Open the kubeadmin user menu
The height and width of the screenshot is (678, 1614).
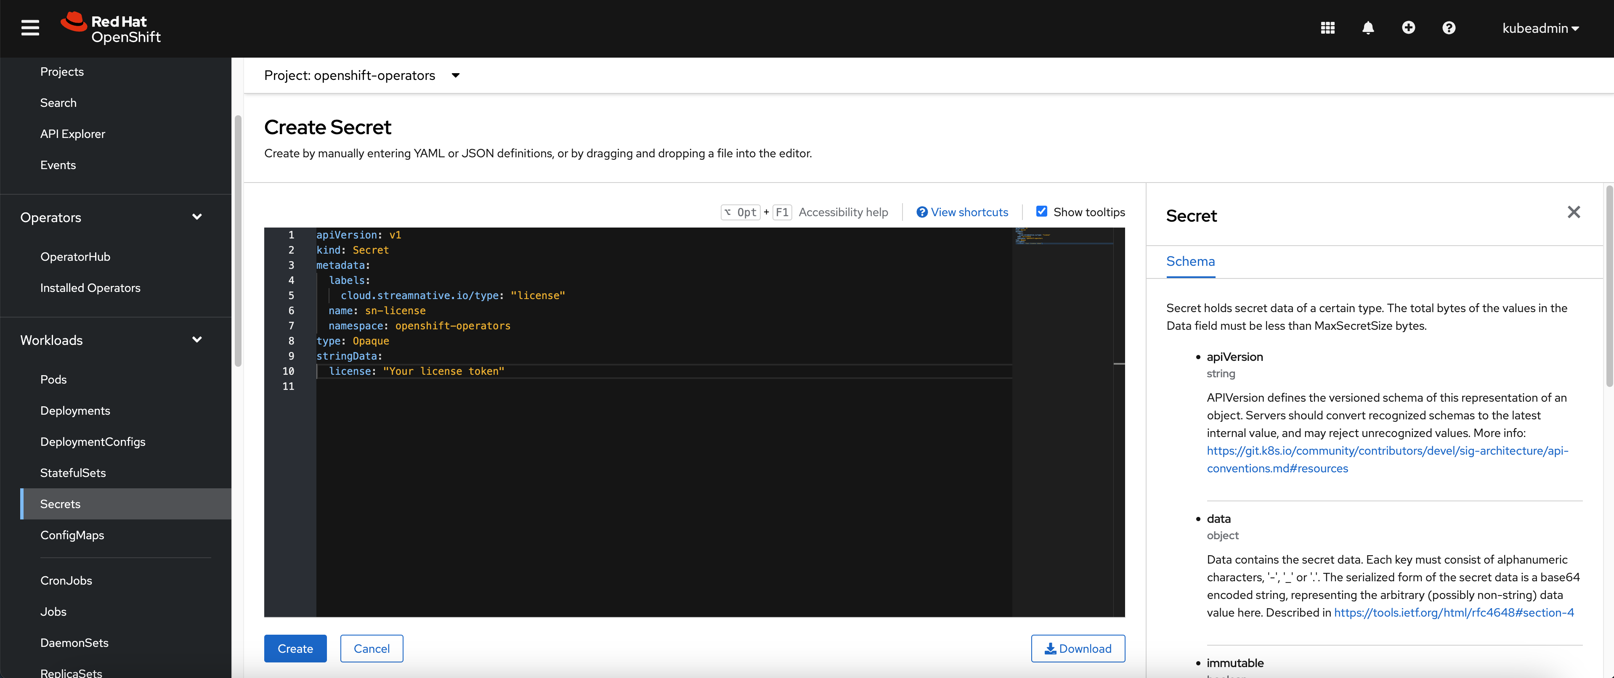(x=1540, y=28)
